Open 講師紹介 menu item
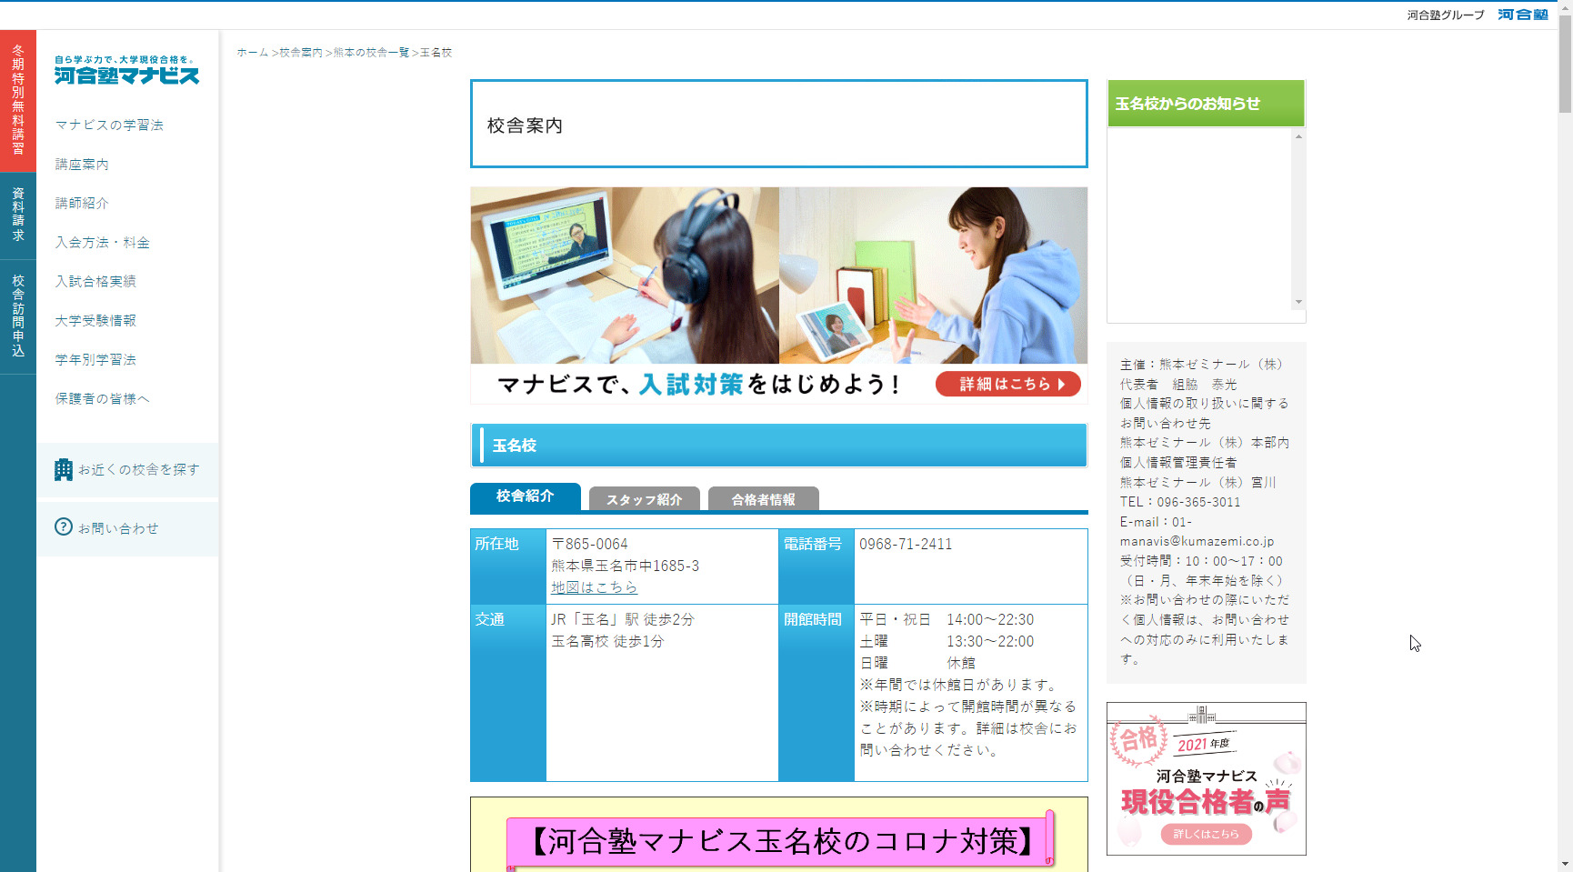Screen dimensions: 1573x872 click(82, 203)
